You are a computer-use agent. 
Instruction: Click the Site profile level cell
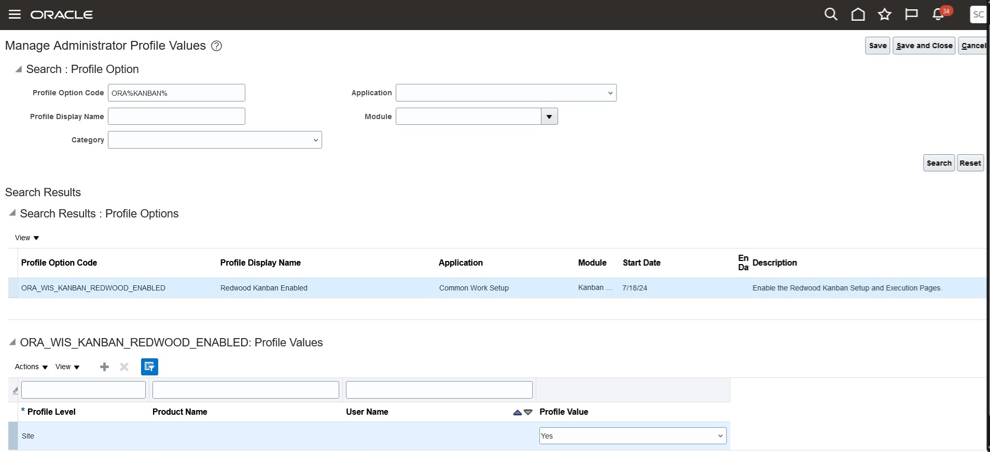coord(28,436)
